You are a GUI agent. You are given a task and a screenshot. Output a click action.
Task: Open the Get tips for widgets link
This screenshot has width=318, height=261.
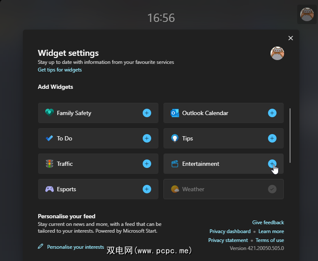coord(60,70)
